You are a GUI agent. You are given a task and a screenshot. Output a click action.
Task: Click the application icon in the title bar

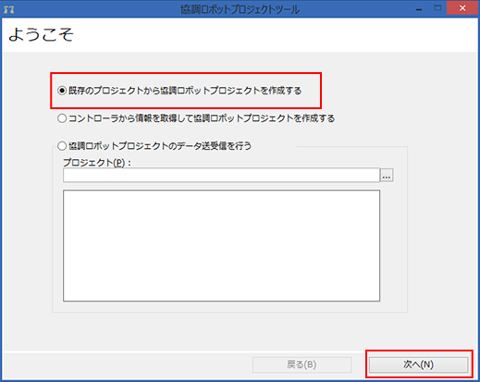[9, 9]
